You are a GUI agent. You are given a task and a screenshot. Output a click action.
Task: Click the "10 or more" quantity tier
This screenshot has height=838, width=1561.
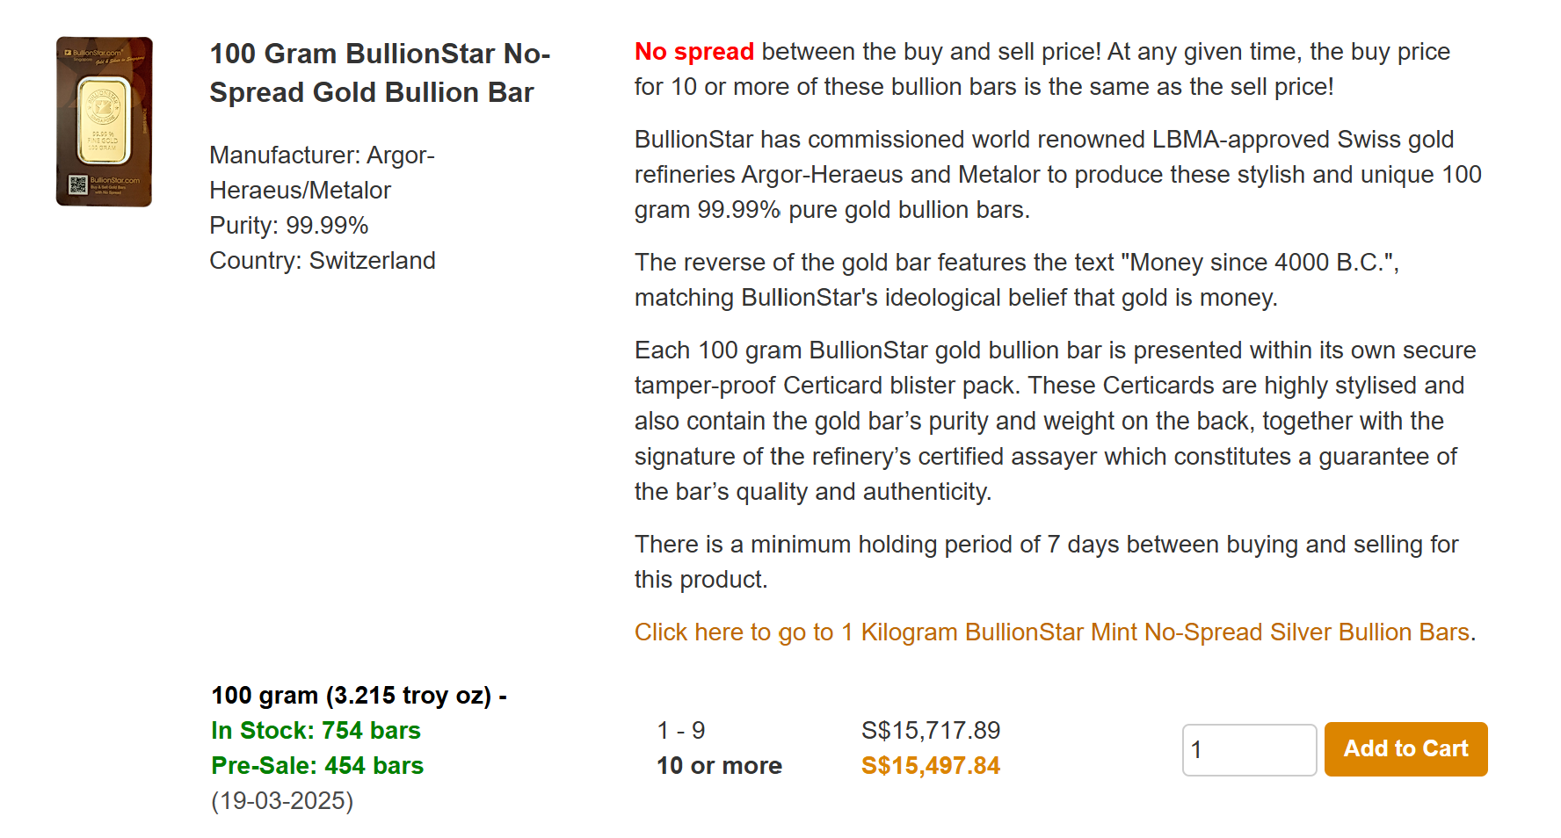coord(718,766)
